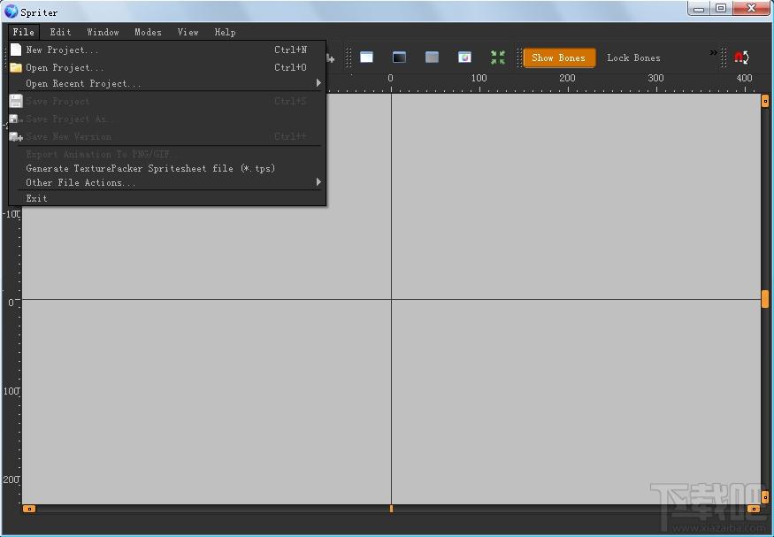The width and height of the screenshot is (774, 537).
Task: Choose Exit from the File menu
Action: coord(36,199)
